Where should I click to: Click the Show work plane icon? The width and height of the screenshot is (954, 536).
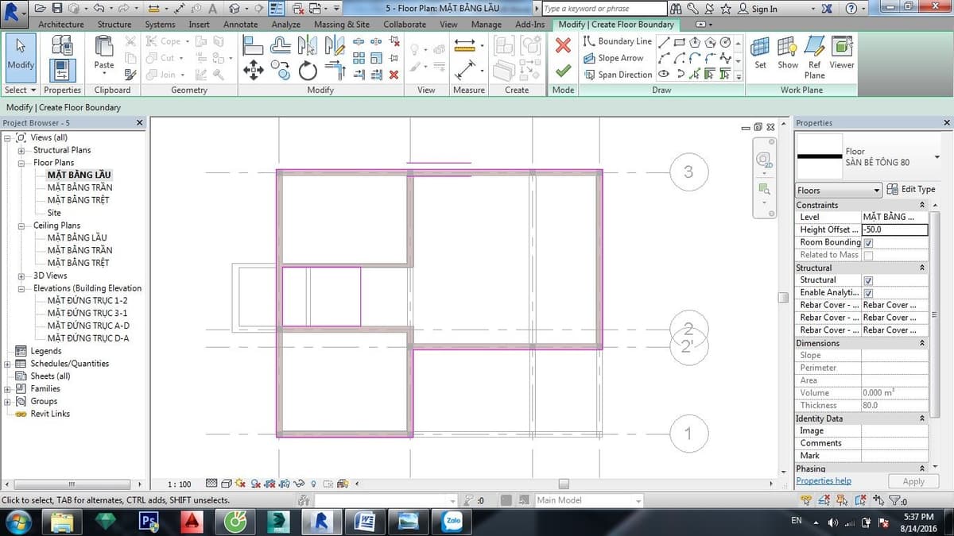coord(788,53)
